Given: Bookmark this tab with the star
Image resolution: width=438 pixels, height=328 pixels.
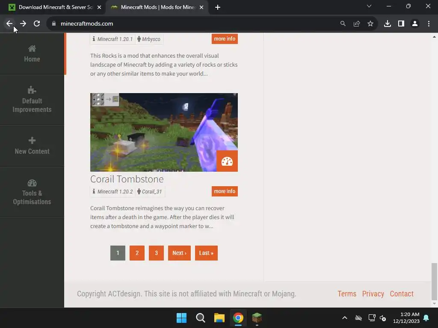Looking at the screenshot, I should 370,24.
